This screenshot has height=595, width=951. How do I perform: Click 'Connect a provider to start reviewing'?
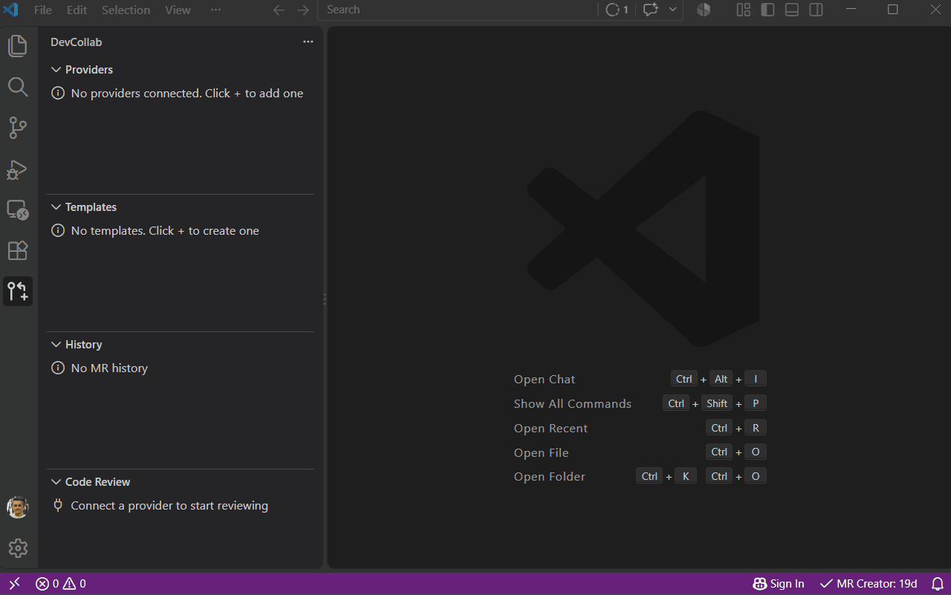point(169,506)
